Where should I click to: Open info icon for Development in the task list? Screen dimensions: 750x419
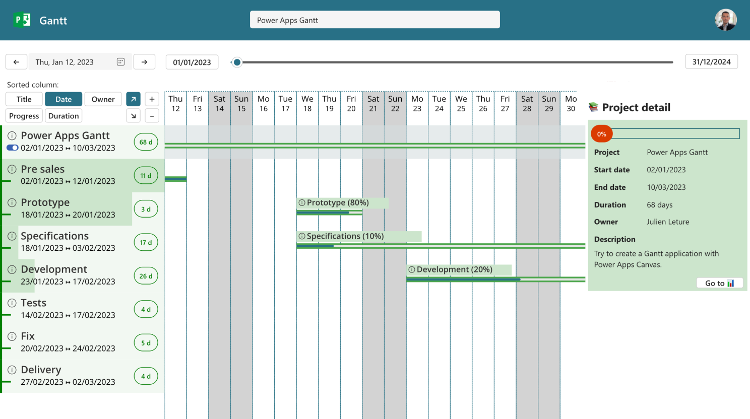pyautogui.click(x=12, y=269)
